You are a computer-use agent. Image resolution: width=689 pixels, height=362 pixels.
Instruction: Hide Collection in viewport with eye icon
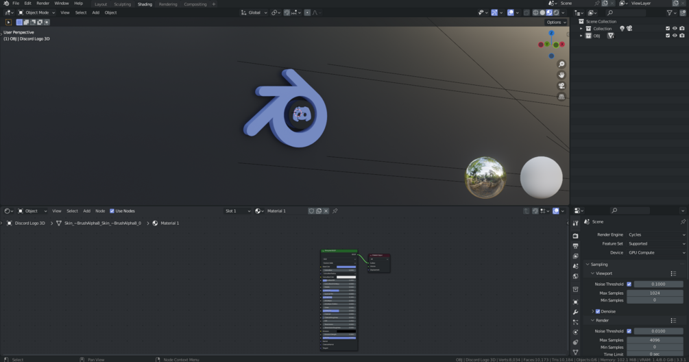pos(675,29)
